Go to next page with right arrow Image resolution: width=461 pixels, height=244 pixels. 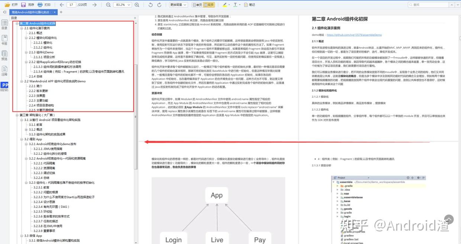(x=94, y=5)
